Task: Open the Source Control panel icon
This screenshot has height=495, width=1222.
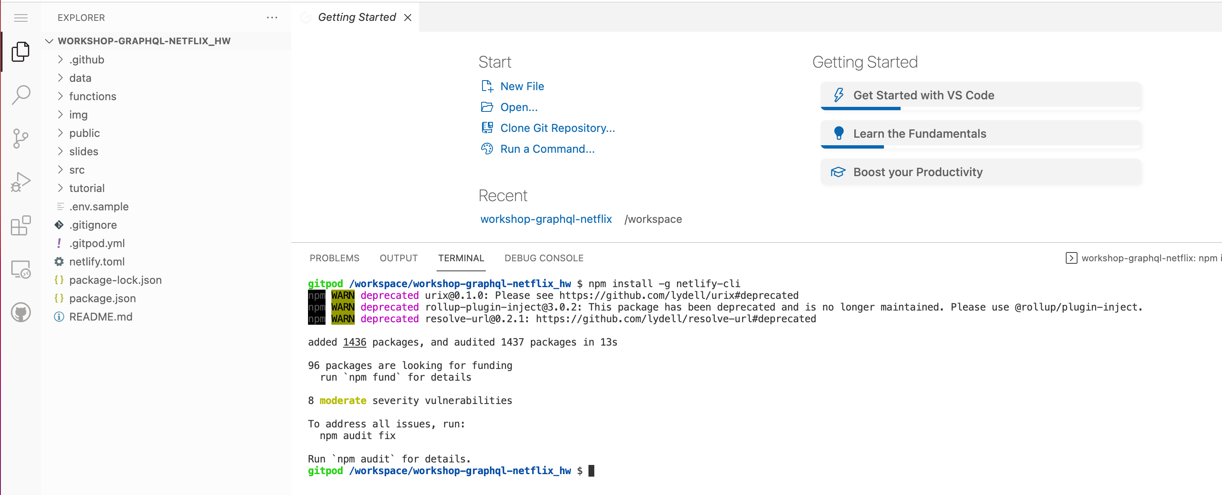Action: (20, 138)
